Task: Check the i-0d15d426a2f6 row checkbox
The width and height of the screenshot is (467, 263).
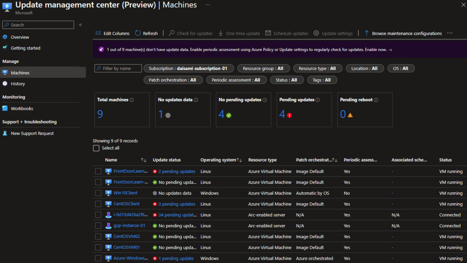Action: click(x=98, y=215)
